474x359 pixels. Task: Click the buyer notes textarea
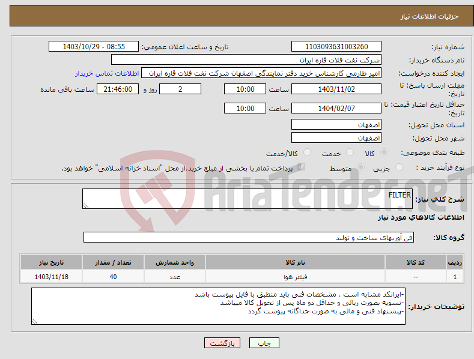point(218,306)
